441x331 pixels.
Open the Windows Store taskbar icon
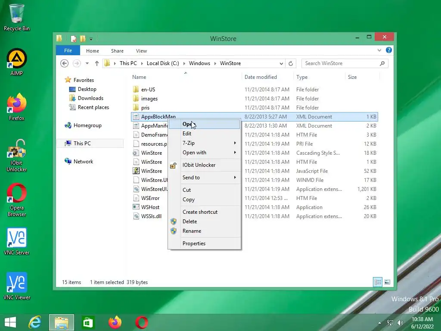click(x=88, y=322)
